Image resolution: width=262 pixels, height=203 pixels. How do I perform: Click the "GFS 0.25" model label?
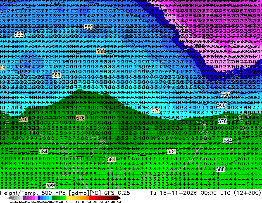coord(117,193)
